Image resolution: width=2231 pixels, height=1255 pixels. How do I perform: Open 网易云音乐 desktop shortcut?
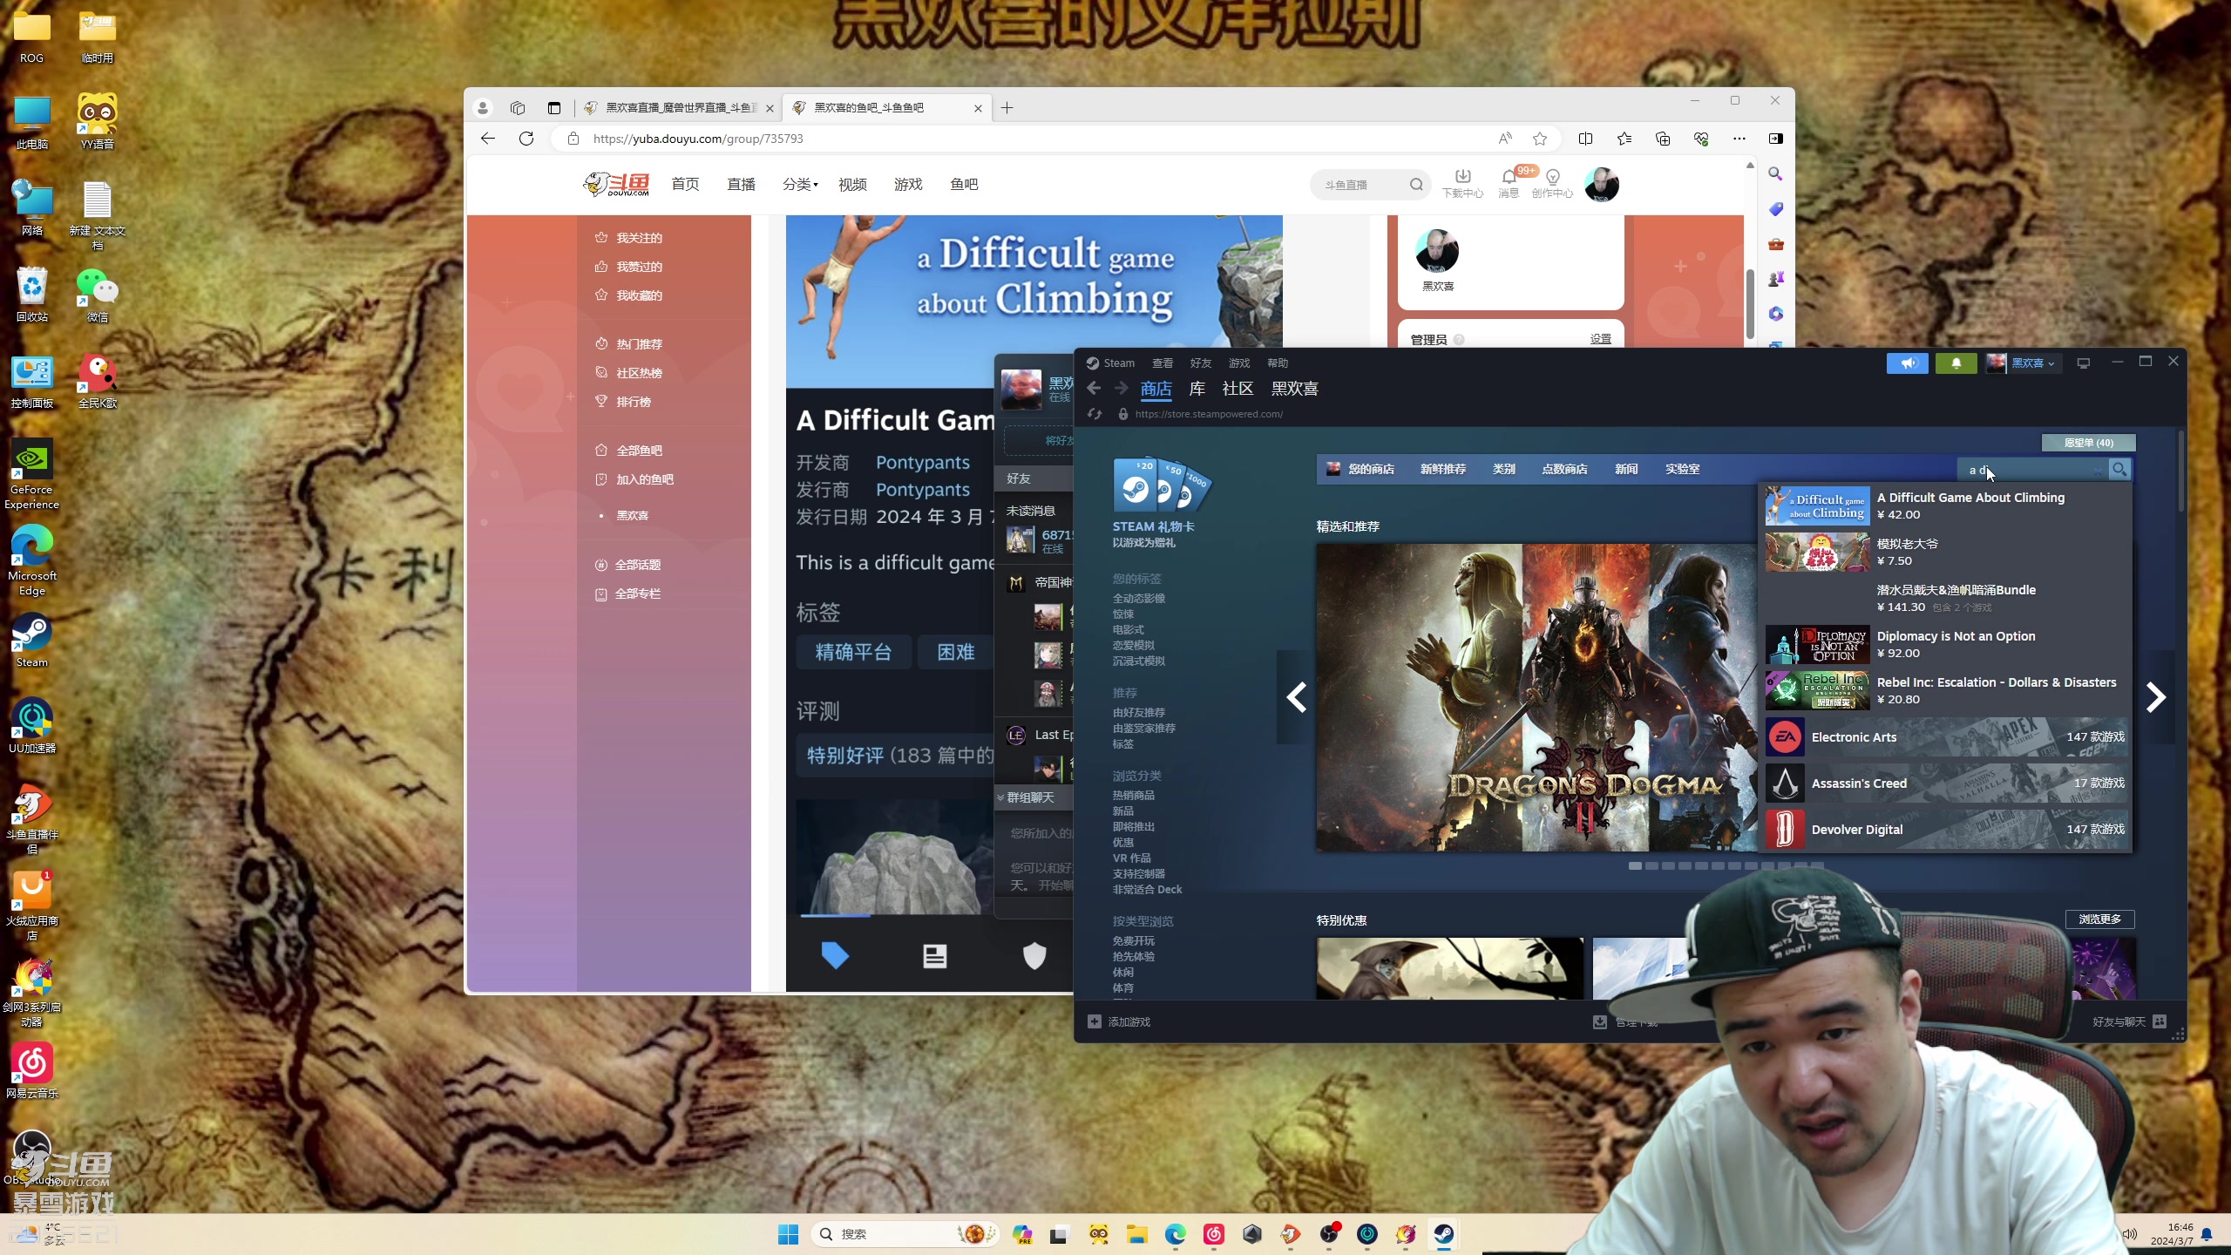[31, 1071]
